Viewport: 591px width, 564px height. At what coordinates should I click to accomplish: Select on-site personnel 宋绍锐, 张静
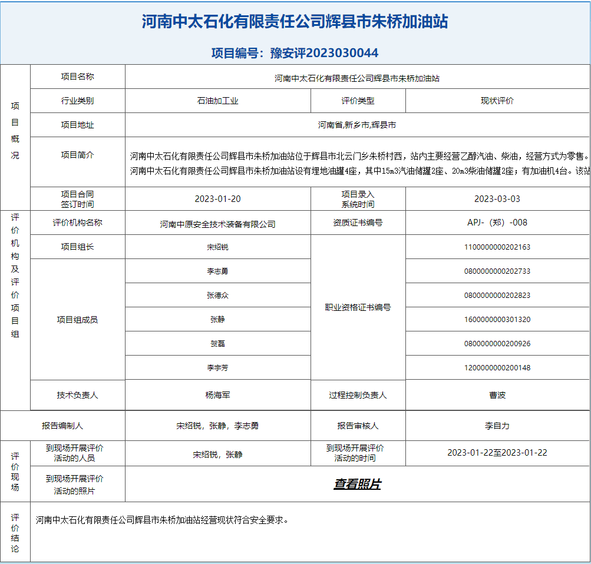[x=217, y=454]
